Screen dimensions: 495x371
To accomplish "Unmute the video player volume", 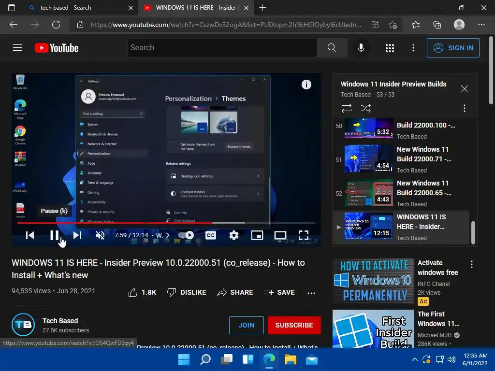I will (100, 235).
